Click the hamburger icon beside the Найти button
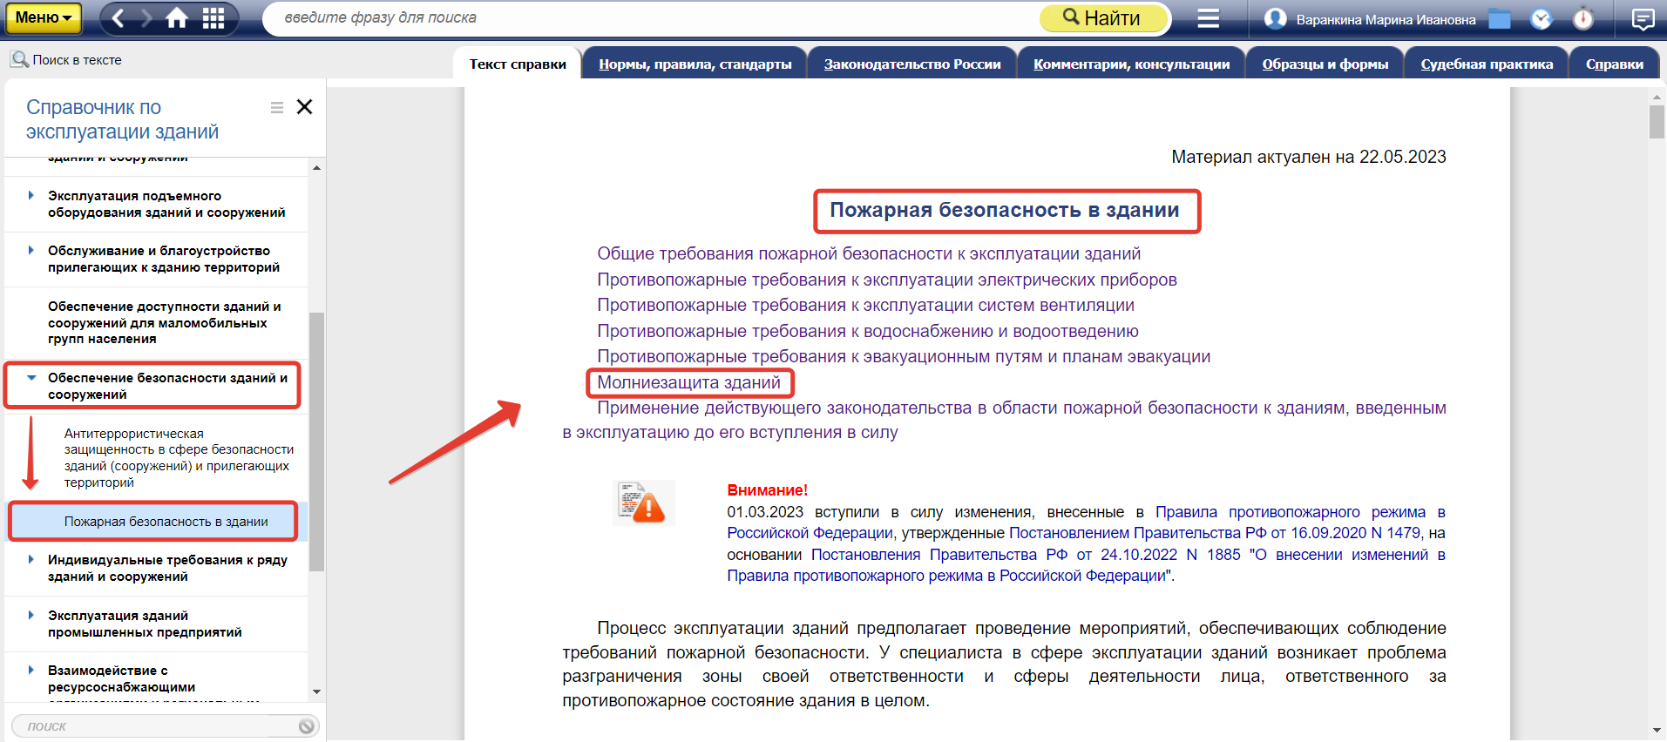1667x742 pixels. (1208, 18)
